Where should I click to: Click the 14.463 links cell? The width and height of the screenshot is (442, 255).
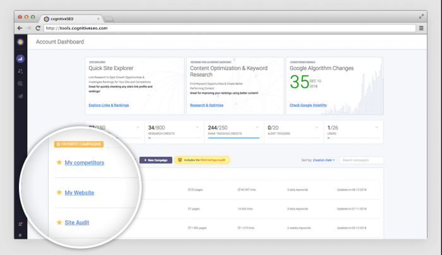[245, 209]
